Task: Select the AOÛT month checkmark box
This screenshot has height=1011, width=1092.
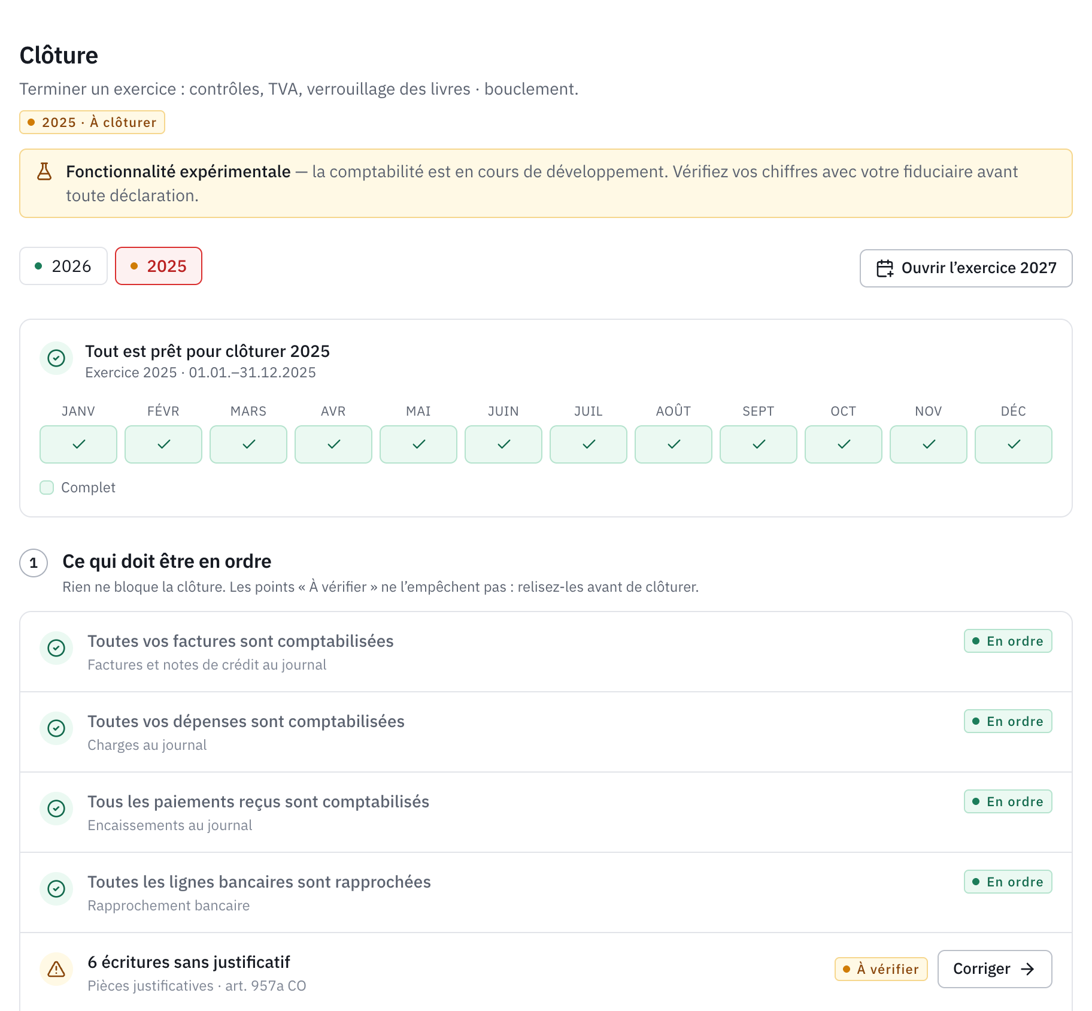Action: click(x=674, y=444)
